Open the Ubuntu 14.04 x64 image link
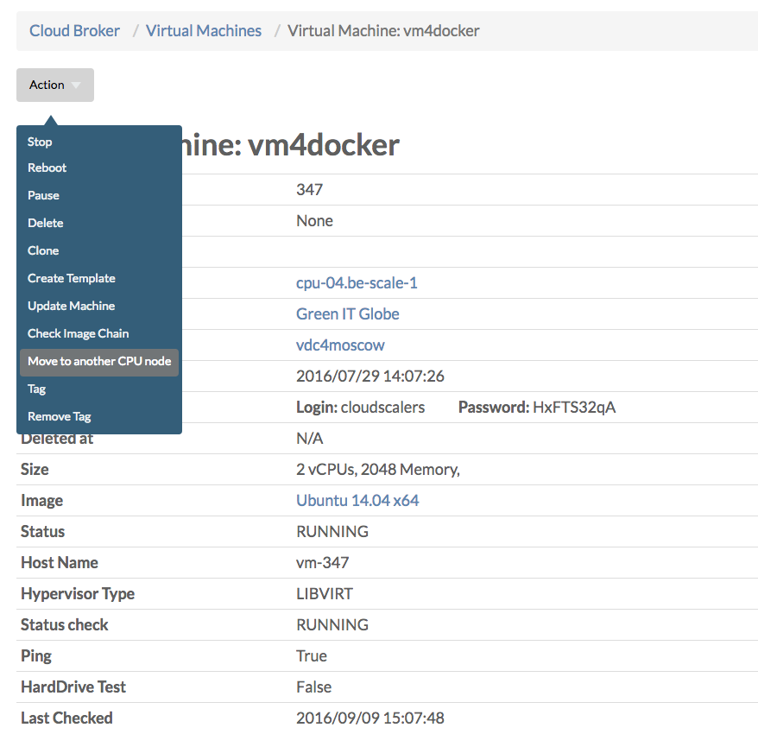The image size is (758, 753). coord(357,500)
